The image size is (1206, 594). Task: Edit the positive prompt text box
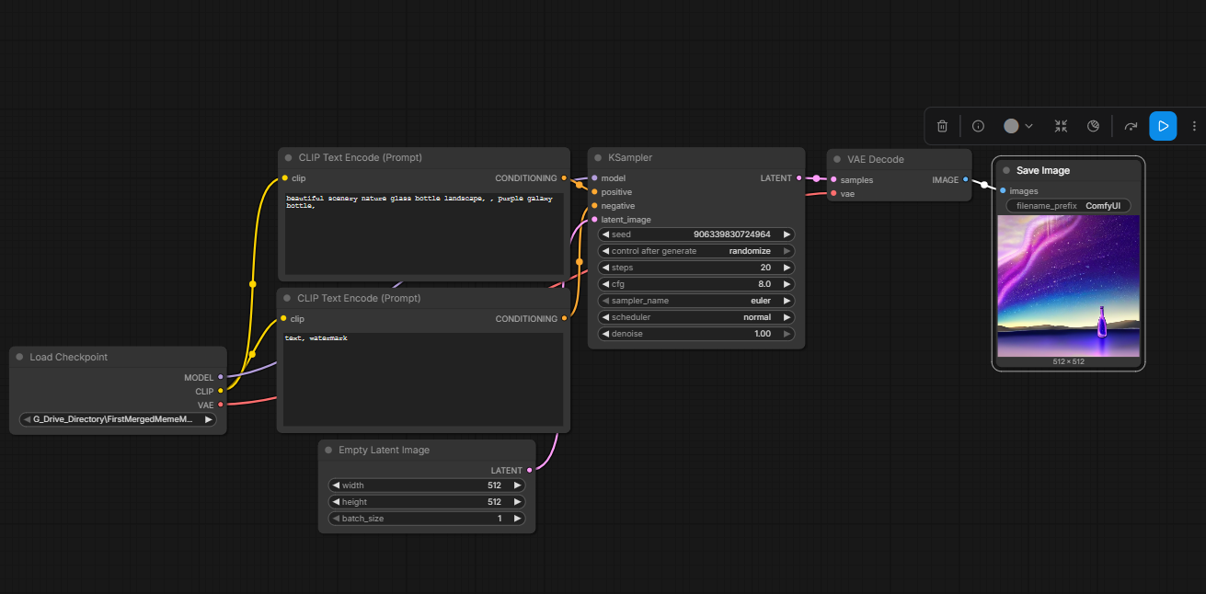[424, 234]
